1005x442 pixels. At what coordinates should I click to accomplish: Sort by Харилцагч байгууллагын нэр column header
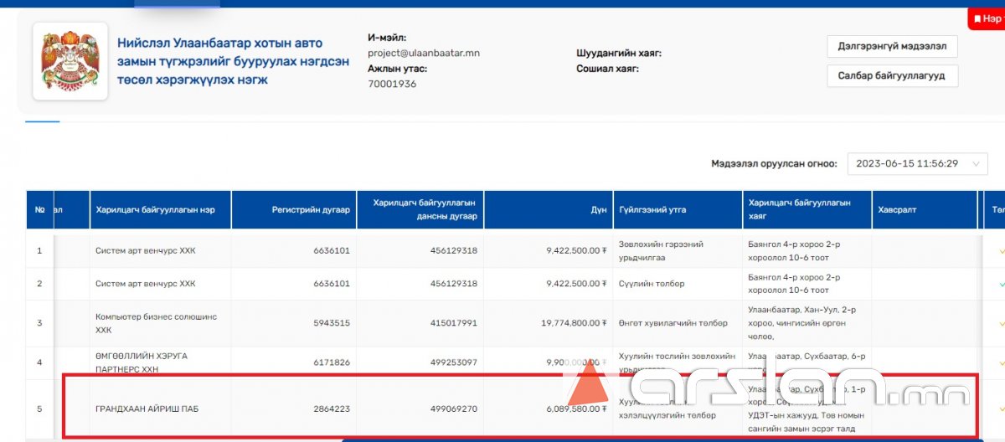155,210
